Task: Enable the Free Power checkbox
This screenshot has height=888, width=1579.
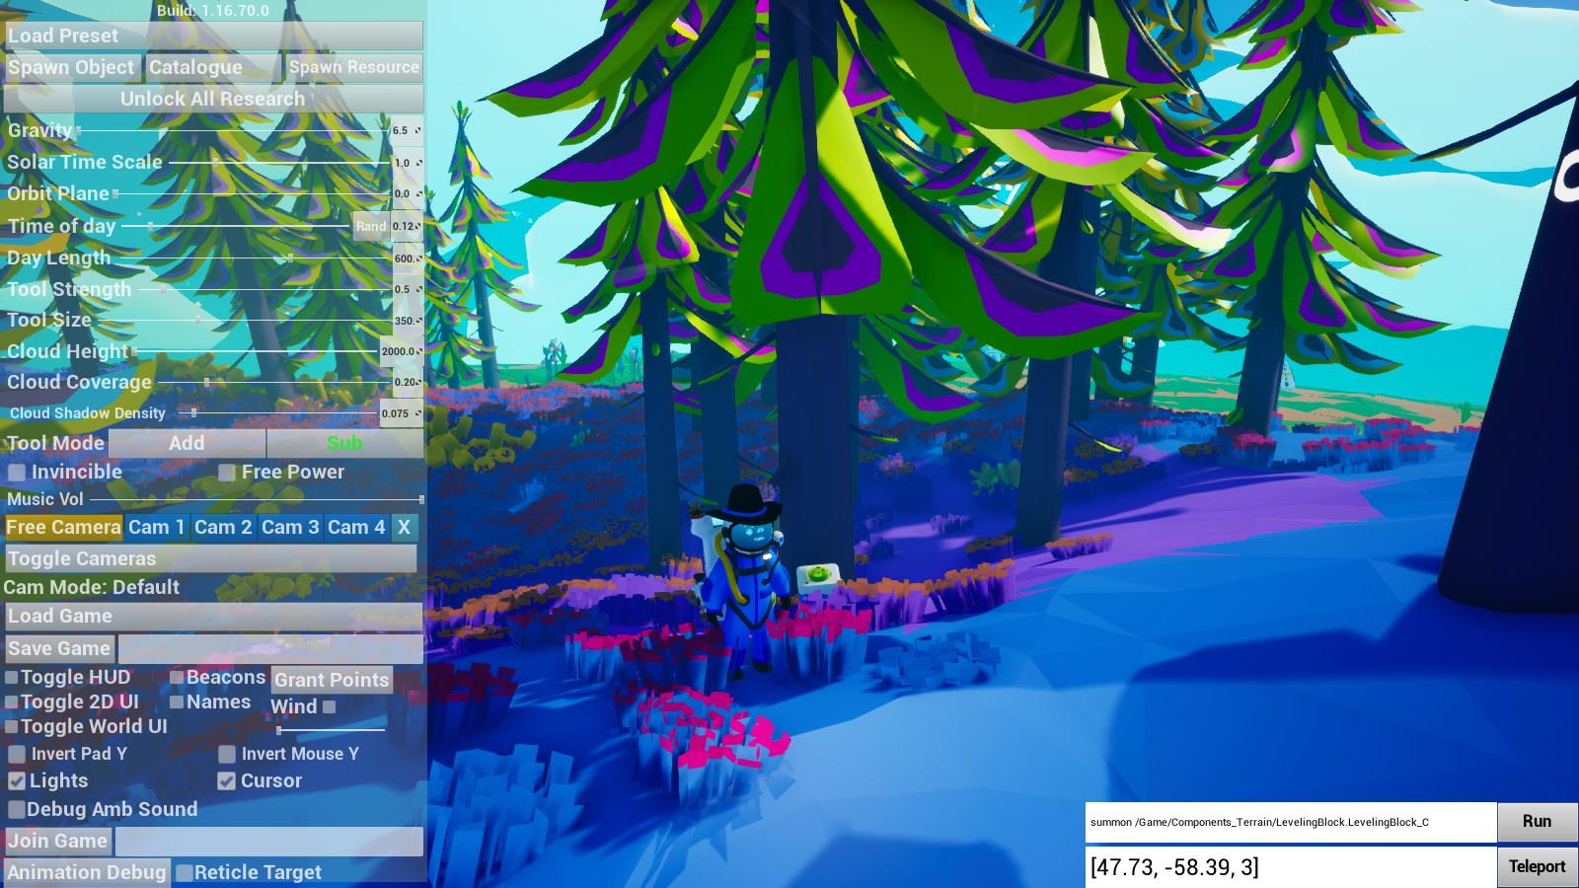Action: [227, 473]
